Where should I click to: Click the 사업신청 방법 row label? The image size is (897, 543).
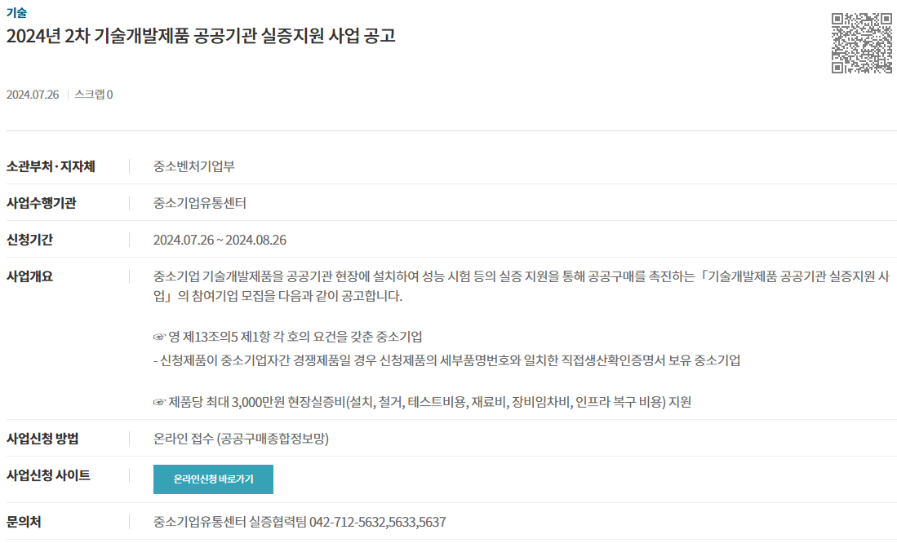pos(42,439)
